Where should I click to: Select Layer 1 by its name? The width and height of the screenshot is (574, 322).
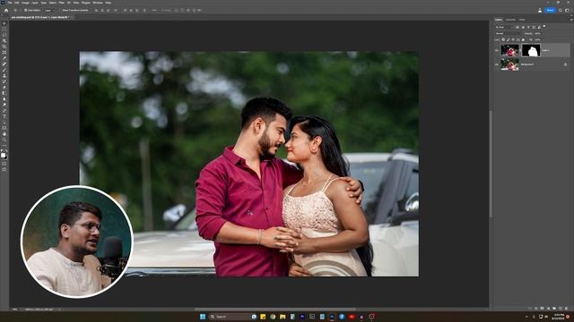pos(546,50)
